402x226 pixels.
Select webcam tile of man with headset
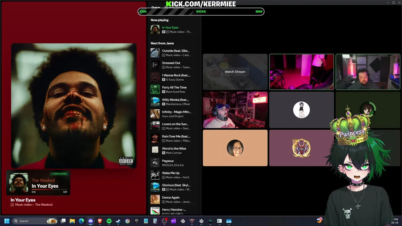pyautogui.click(x=368, y=72)
